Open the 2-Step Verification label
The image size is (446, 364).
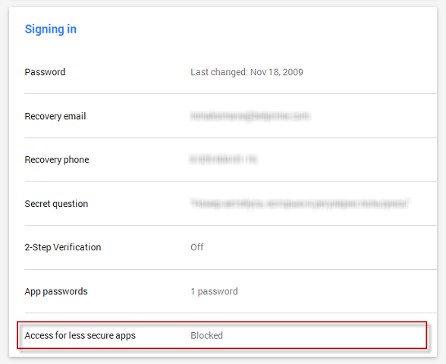click(x=63, y=247)
